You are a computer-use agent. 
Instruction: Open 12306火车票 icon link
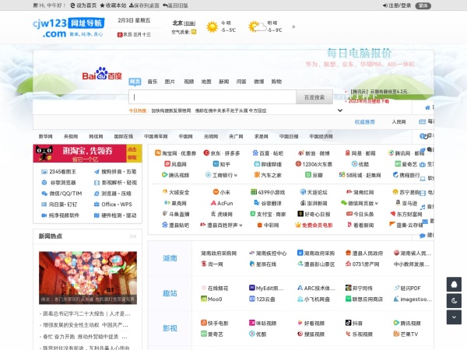point(298,163)
